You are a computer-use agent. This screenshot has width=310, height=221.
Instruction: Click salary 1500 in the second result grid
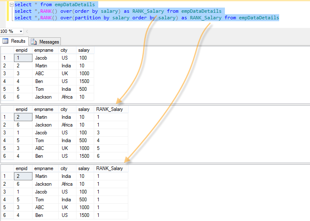pos(85,156)
